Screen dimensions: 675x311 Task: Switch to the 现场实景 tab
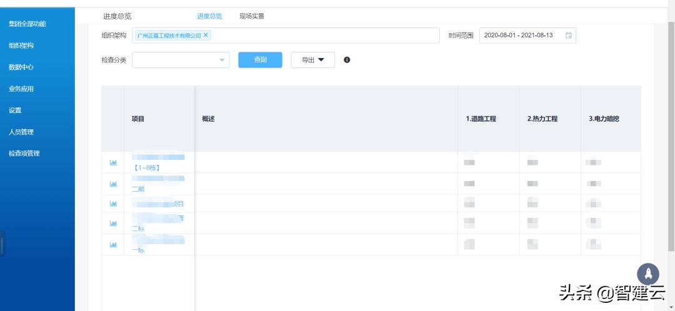tap(252, 16)
